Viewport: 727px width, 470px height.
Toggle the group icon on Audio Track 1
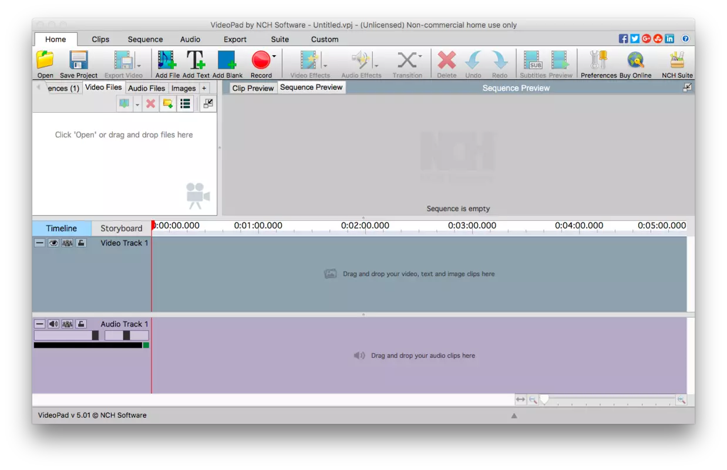[67, 324]
